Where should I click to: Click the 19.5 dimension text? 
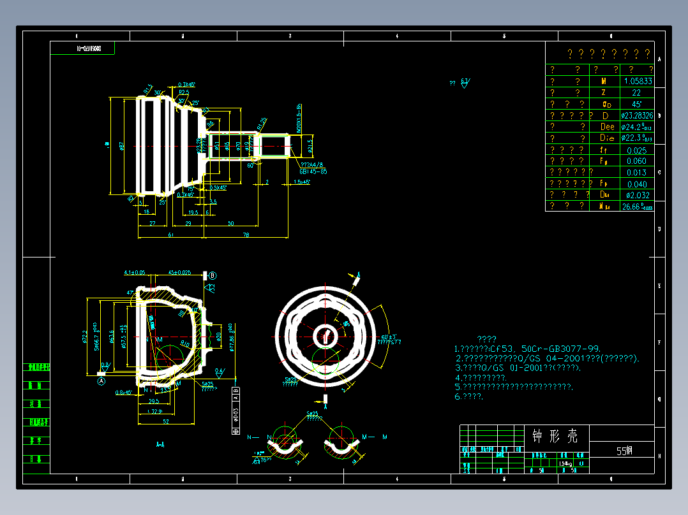193,212
